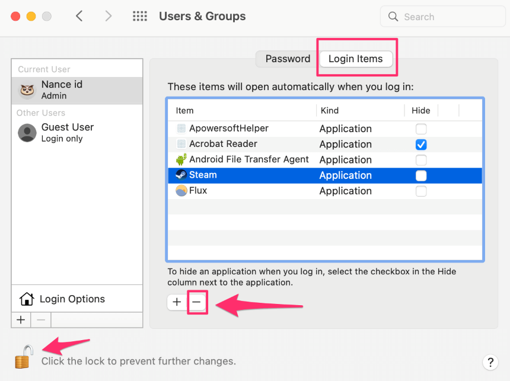Open the help question mark button

[490, 362]
